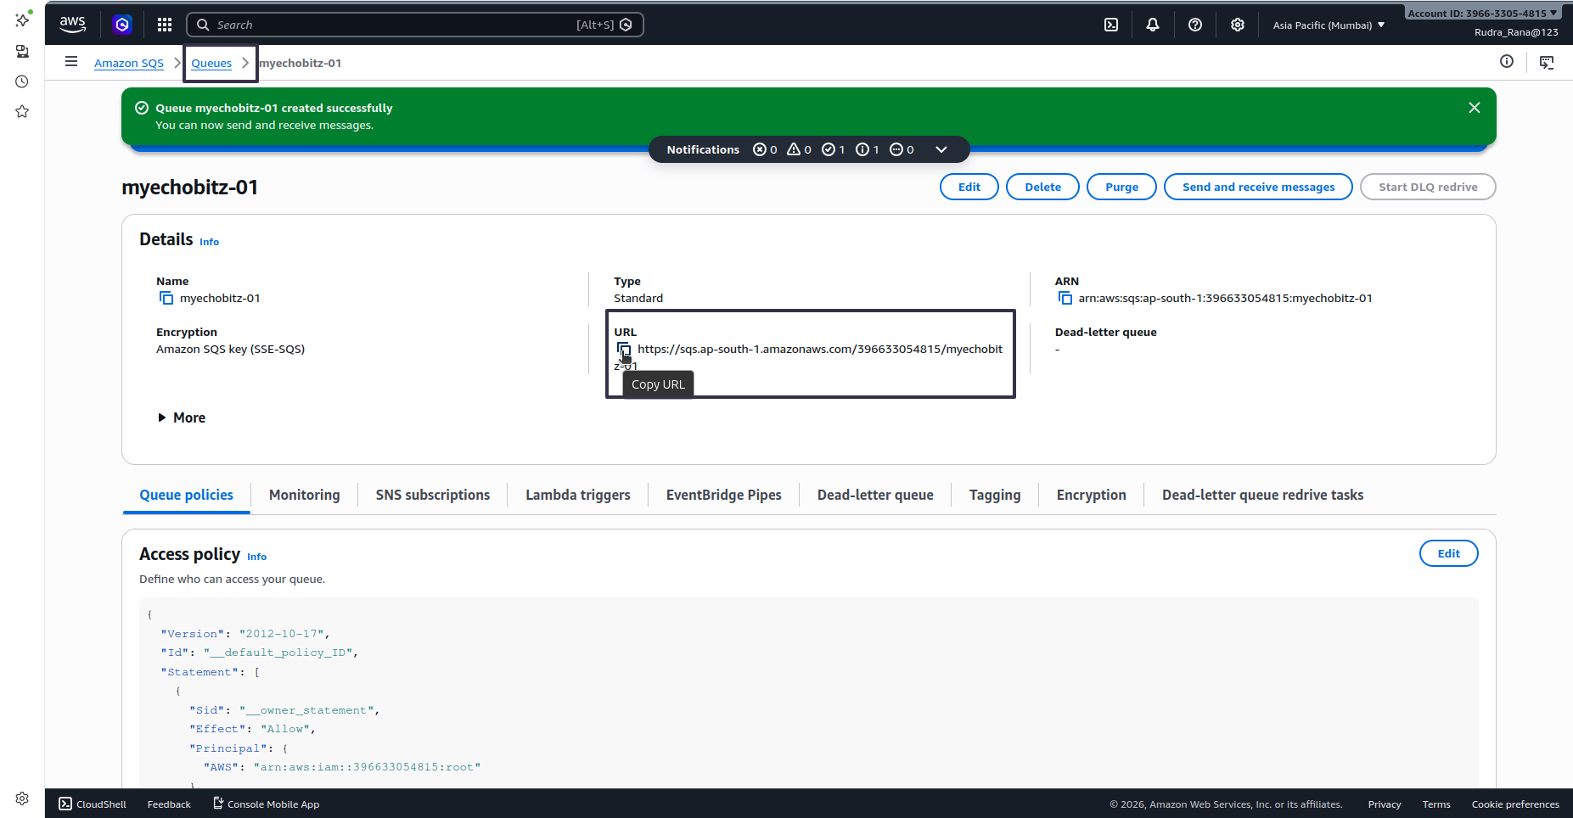Click the history clock icon in left sidebar

(22, 81)
